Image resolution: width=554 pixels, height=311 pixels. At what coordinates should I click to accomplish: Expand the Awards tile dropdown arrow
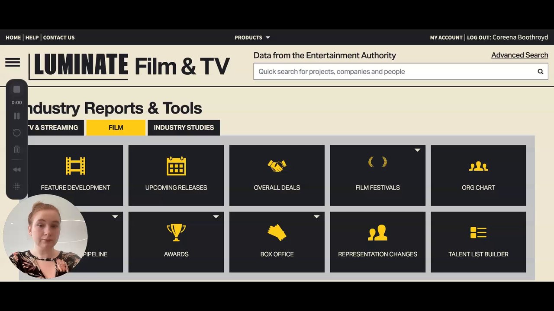click(216, 217)
